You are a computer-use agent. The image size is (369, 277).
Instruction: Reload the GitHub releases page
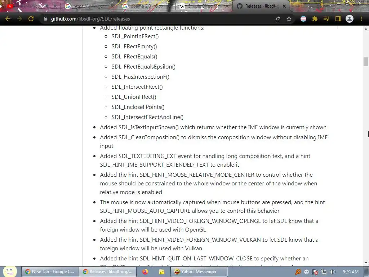(31, 19)
